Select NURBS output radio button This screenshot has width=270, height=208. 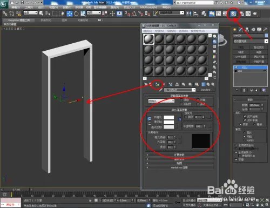pos(244,140)
